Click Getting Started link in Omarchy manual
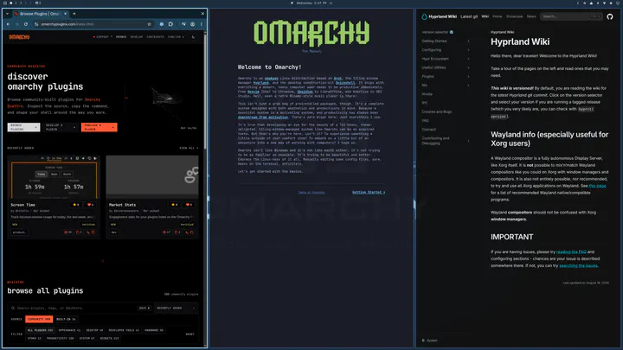Viewport: 623px width, 350px height. coord(369,192)
